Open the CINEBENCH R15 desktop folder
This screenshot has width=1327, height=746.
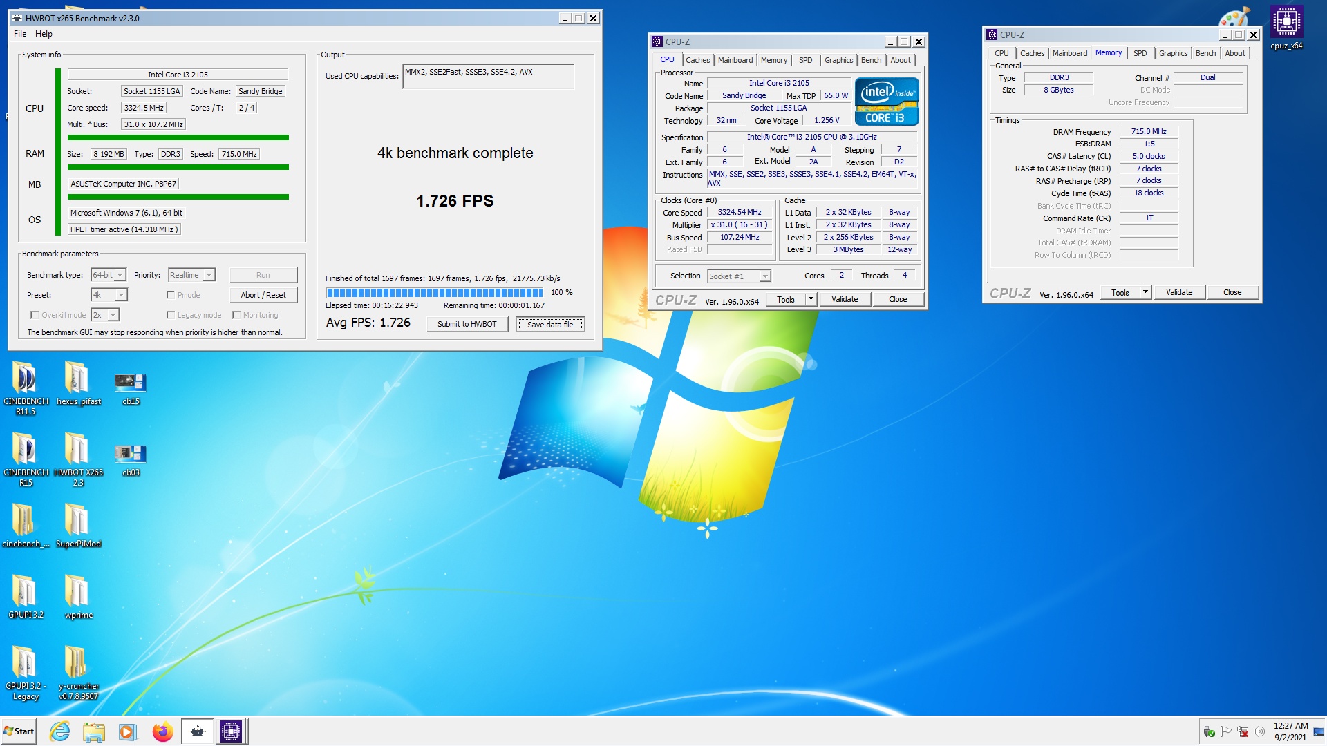(26, 459)
